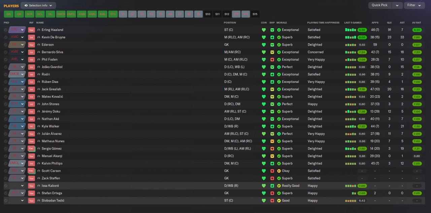Toggle the picked checkmark for Kevin De Bruyne
431x213 pixels.
6,37
